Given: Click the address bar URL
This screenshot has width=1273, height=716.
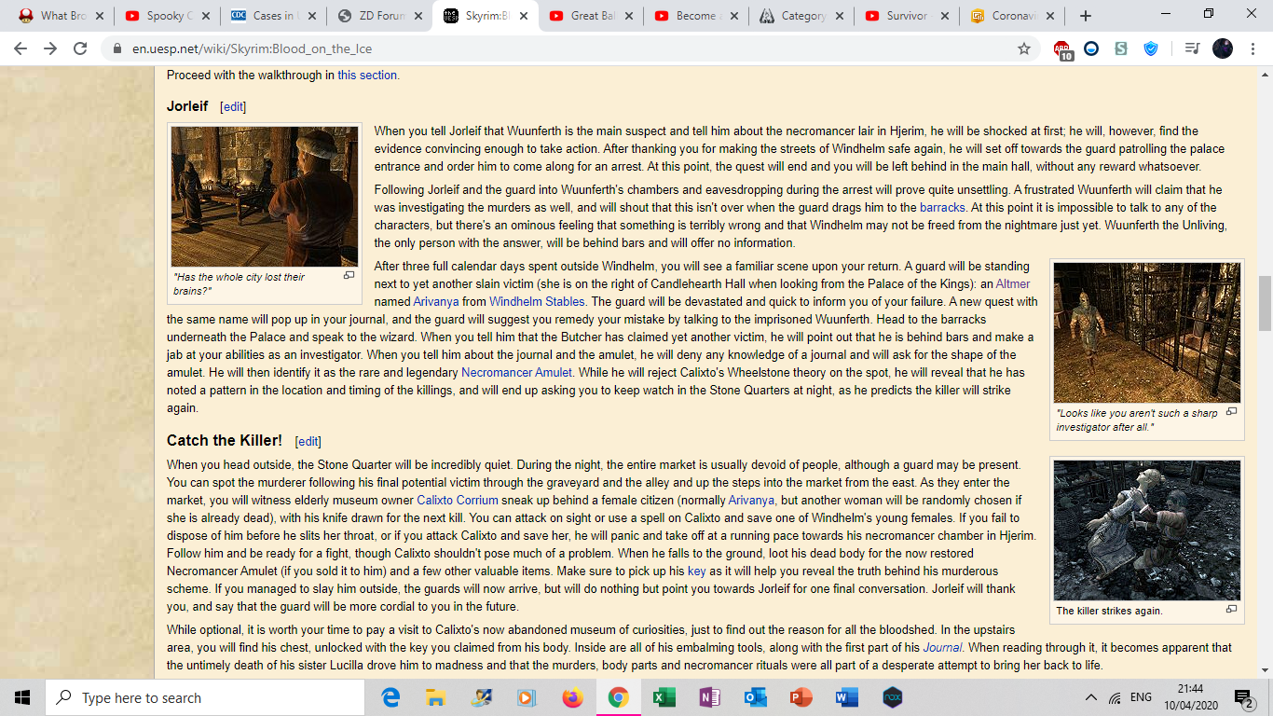Looking at the screenshot, I should [x=252, y=48].
